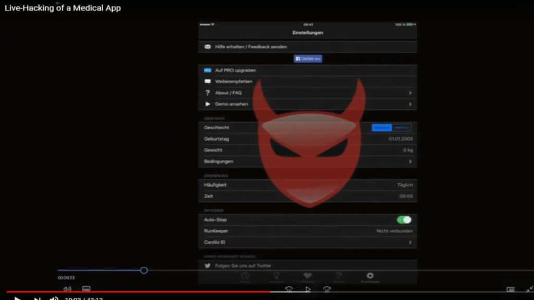The width and height of the screenshot is (534, 300).
Task: Tap the PRO badge icon beside Auf PRO upgraden
Action: [208, 70]
